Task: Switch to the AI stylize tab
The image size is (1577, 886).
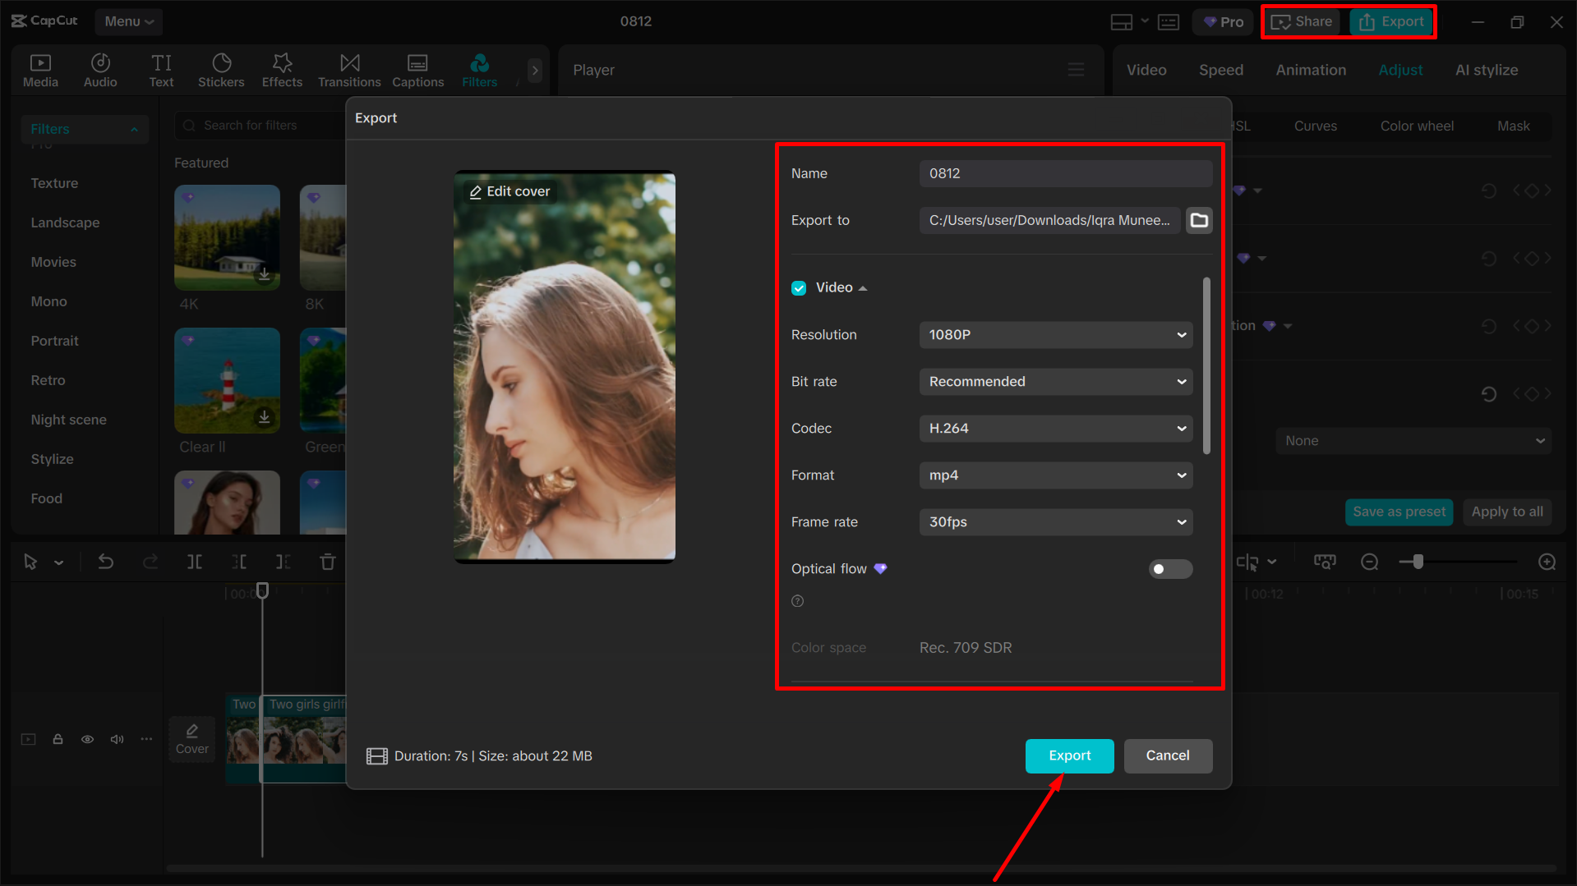Action: tap(1486, 70)
